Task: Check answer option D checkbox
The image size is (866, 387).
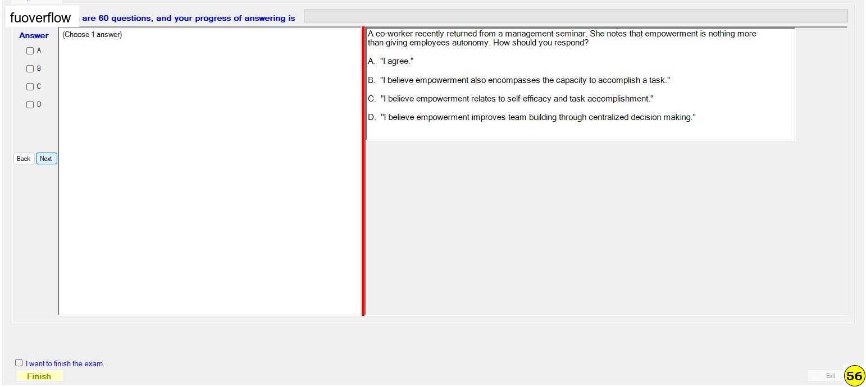Action: pyautogui.click(x=30, y=105)
